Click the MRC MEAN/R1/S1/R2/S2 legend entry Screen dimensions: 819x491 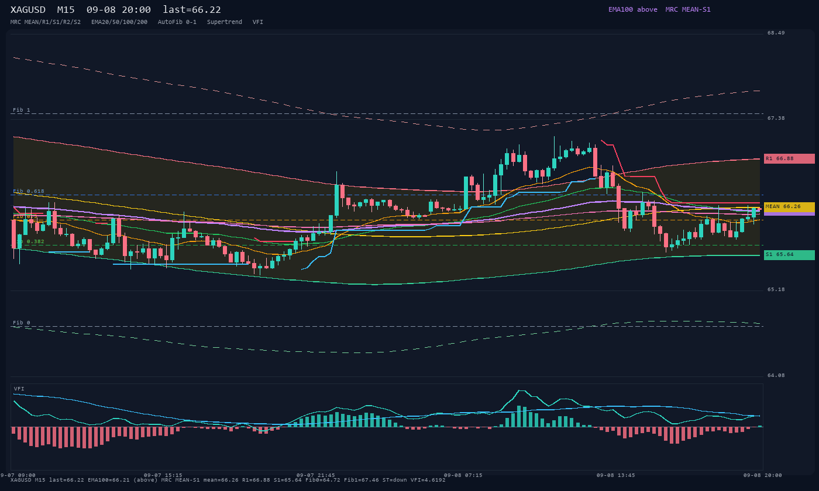tap(46, 22)
